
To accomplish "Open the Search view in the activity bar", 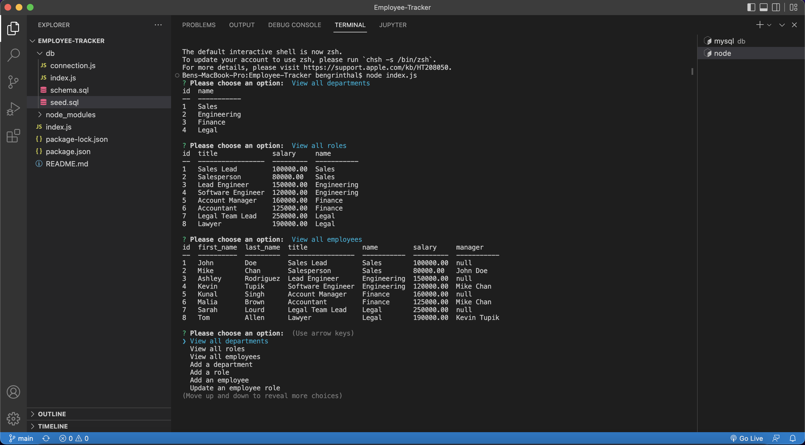I will tap(13, 55).
